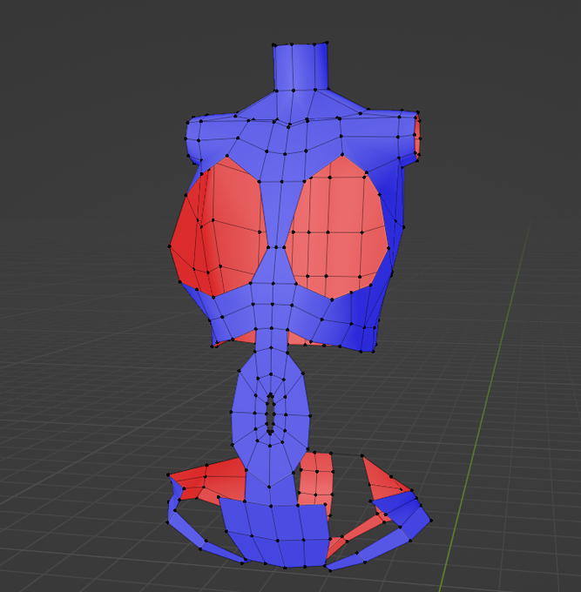Image resolution: width=581 pixels, height=592 pixels.
Task: Select the blue front panel of the base ring
Action: click(x=275, y=532)
